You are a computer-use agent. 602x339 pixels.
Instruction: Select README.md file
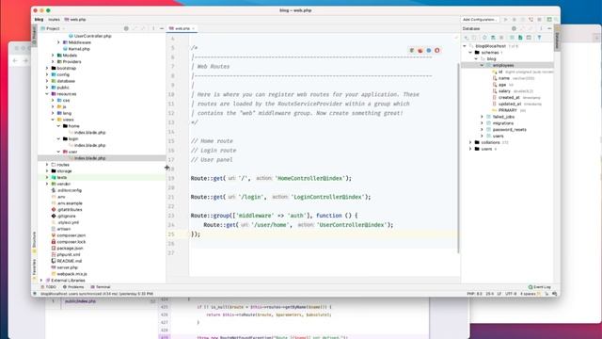pos(69,262)
